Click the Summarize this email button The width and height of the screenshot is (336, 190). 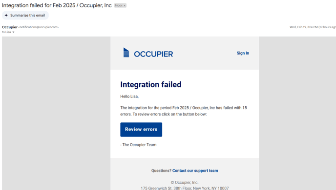click(25, 16)
